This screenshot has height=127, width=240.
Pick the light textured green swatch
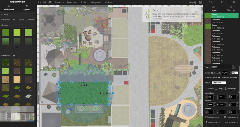click(28, 32)
